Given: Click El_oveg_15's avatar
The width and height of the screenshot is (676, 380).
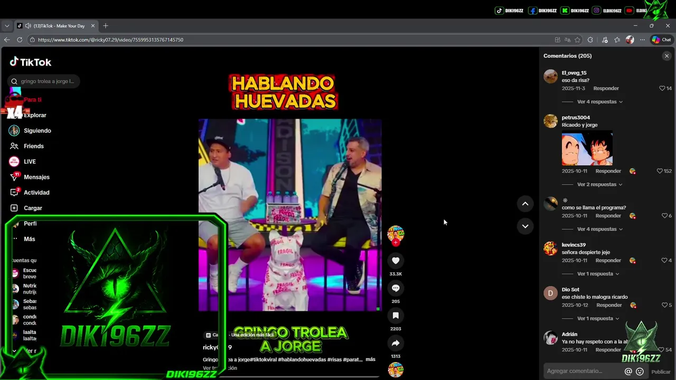Looking at the screenshot, I should click(551, 77).
